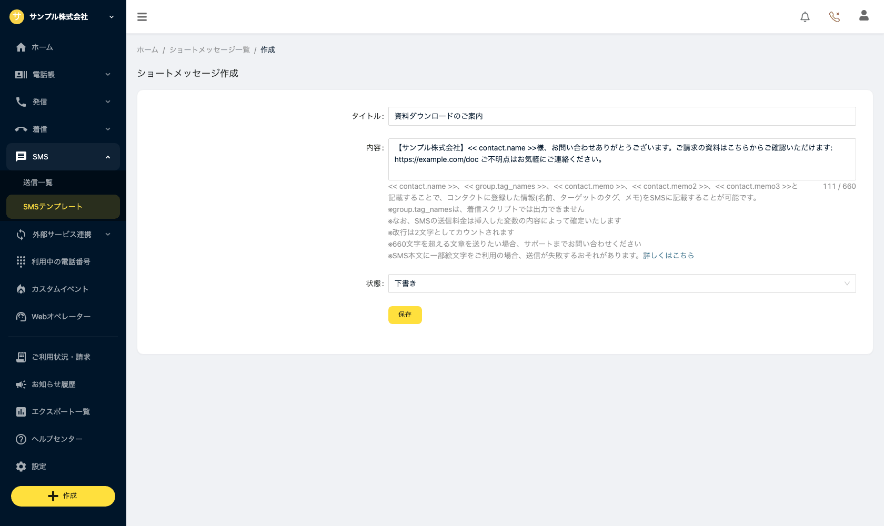Open 送信一覧 under SMS
The height and width of the screenshot is (526, 884).
63,183
